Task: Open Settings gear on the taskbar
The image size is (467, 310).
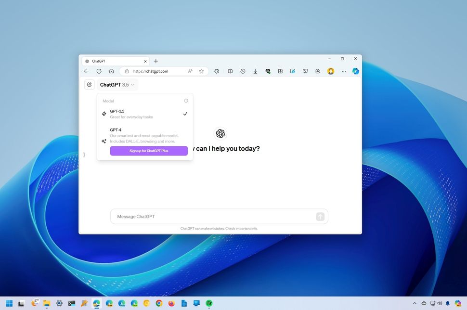Action: [x=59, y=303]
